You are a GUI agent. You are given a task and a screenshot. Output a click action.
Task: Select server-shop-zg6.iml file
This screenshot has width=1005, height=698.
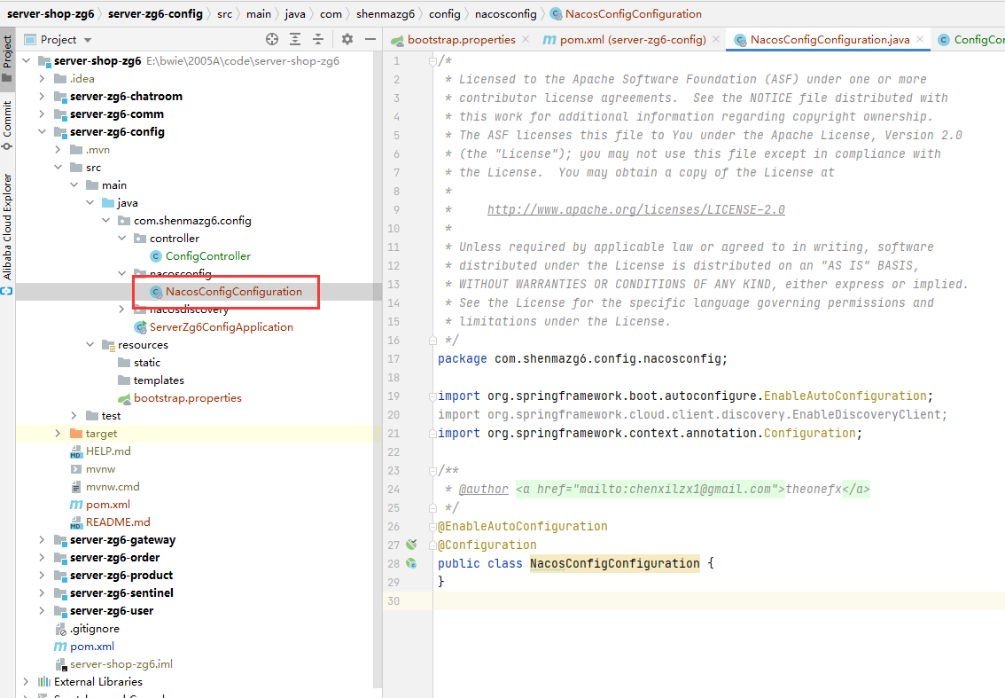click(x=121, y=664)
